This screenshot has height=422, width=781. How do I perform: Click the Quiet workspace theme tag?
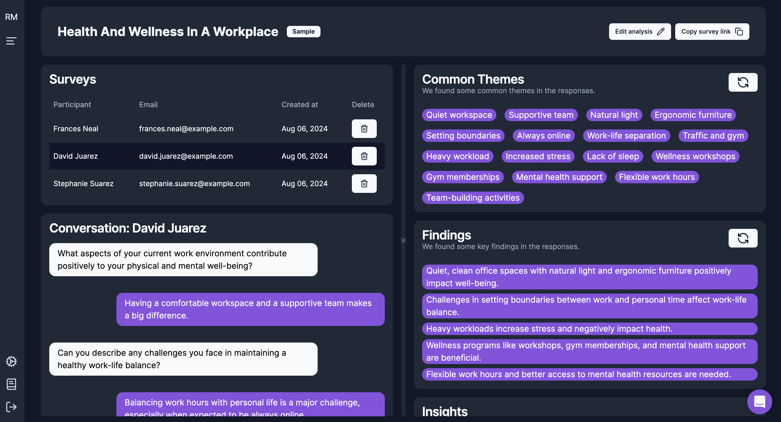click(459, 115)
